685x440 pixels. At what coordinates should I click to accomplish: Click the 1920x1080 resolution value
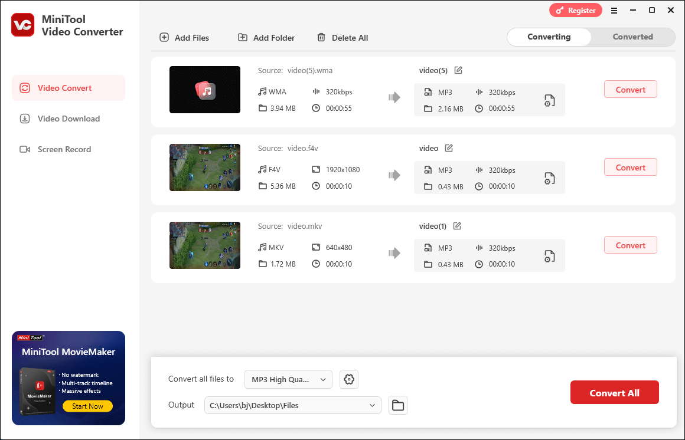tap(342, 169)
